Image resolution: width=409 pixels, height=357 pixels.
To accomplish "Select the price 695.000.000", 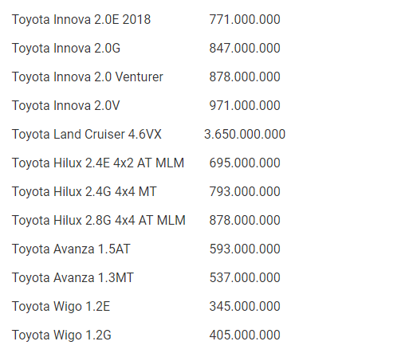I will (x=245, y=163).
